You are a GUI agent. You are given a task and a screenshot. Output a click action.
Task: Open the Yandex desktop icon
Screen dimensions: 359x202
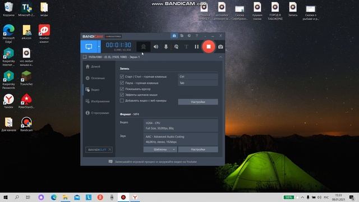(9, 101)
